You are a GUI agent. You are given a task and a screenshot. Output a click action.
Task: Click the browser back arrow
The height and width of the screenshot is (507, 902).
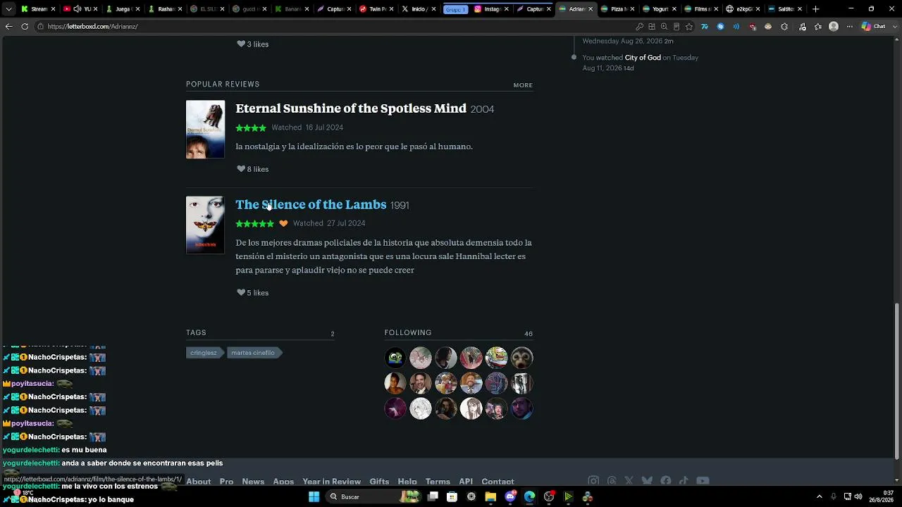(x=8, y=26)
